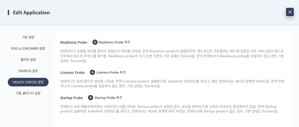Screen dimensions: 299x127
Task: Click the 'Liveness Probe 추가' text link
Action: tap(111, 73)
